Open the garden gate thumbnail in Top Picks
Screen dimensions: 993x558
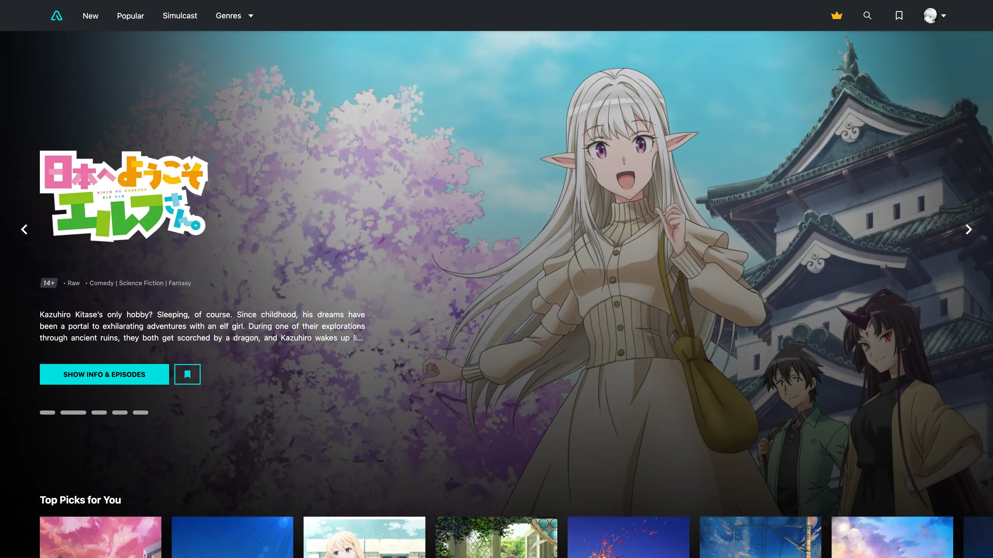point(496,537)
